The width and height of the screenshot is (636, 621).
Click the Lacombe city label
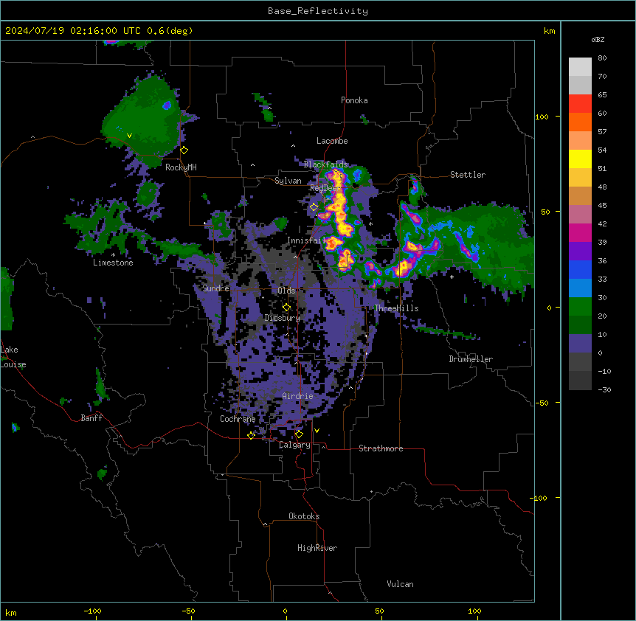pos(332,141)
